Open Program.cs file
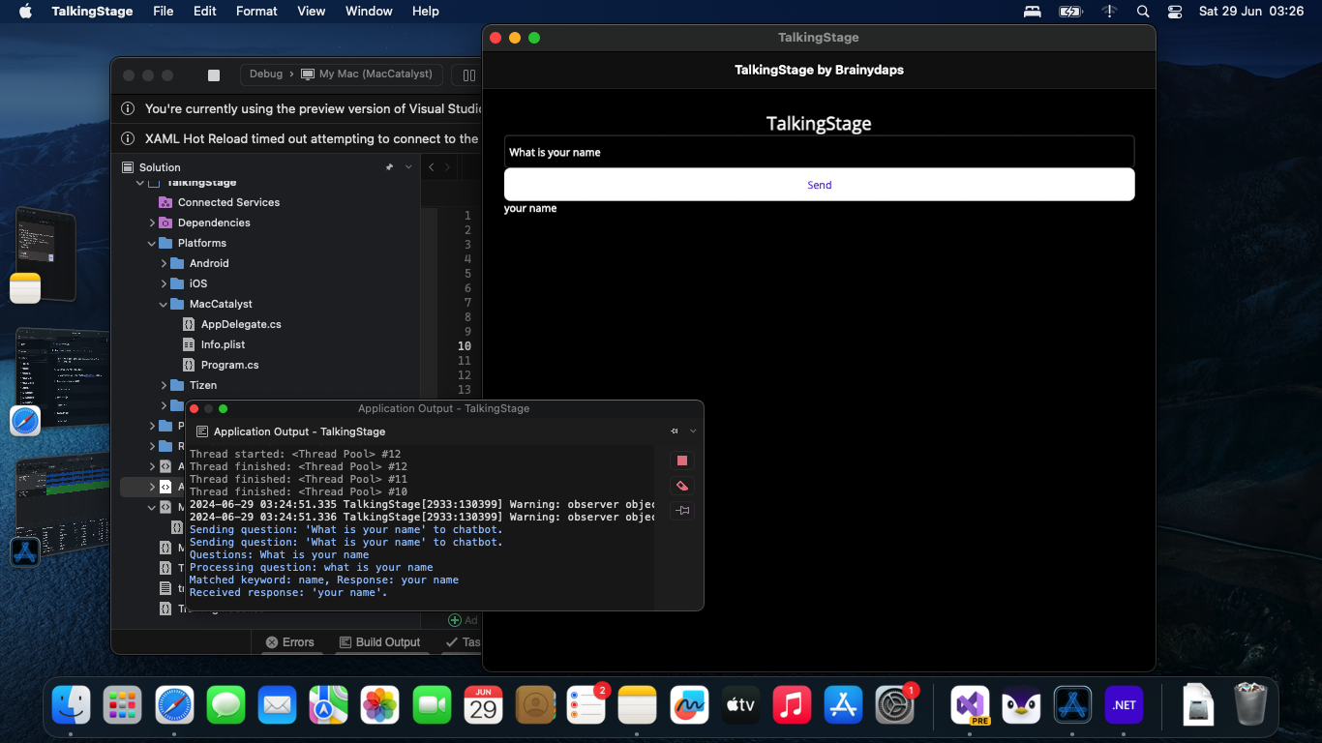This screenshot has width=1322, height=743. point(229,365)
